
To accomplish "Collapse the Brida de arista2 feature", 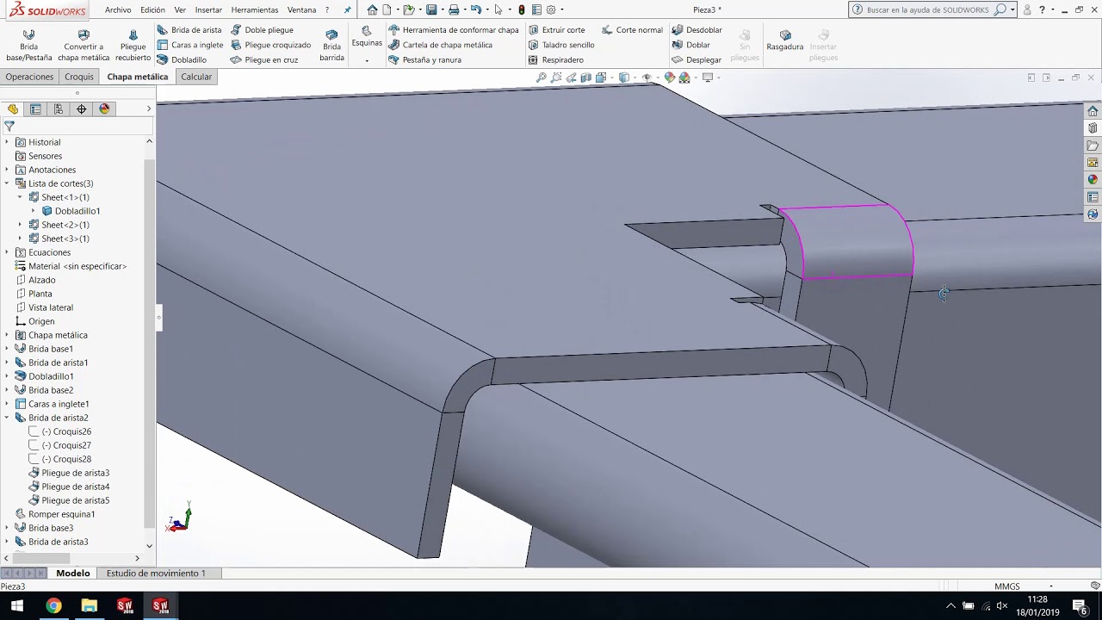I will tap(8, 418).
